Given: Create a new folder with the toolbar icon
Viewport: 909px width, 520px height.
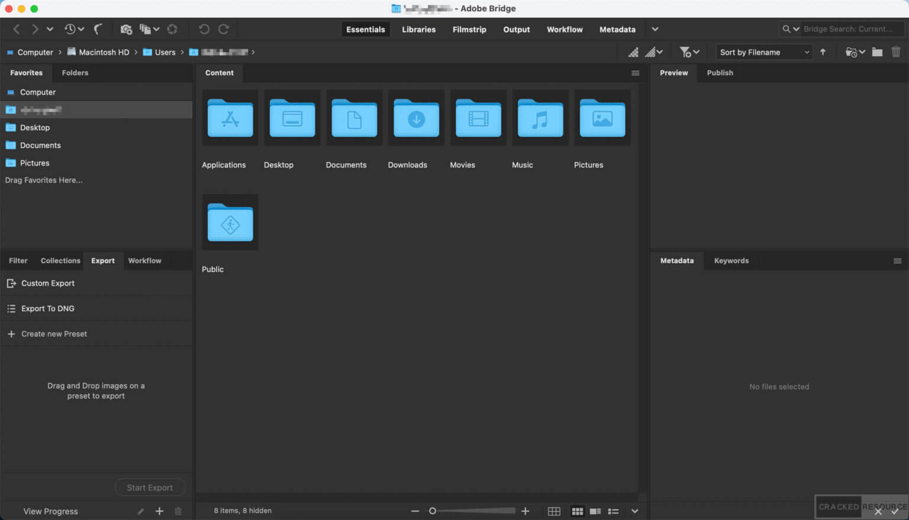Looking at the screenshot, I should pyautogui.click(x=878, y=51).
